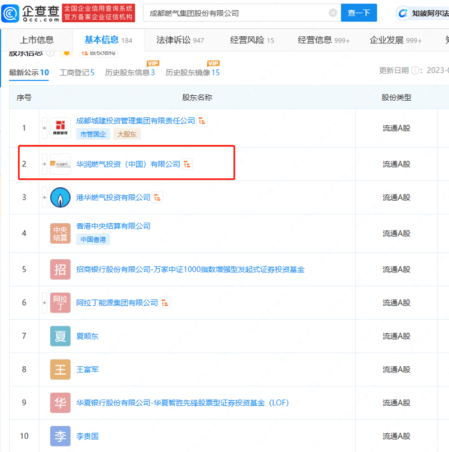Open equity structure icon beside 阿拉丁能源集团
449x452 pixels.
[x=166, y=303]
